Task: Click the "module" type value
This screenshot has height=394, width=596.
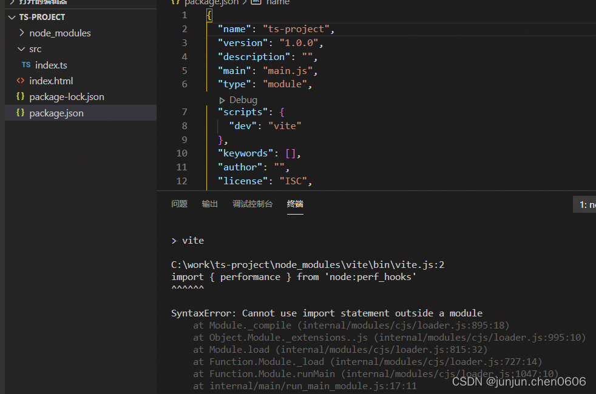Action: click(285, 84)
